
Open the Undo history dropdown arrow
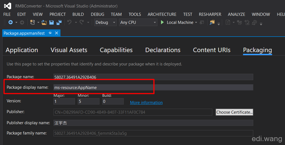[x=76, y=23]
